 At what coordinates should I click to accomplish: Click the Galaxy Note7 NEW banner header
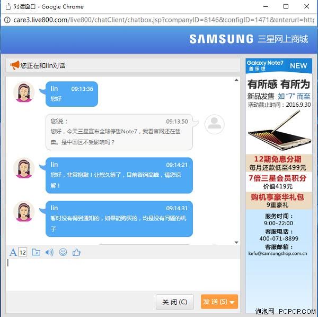click(x=279, y=66)
